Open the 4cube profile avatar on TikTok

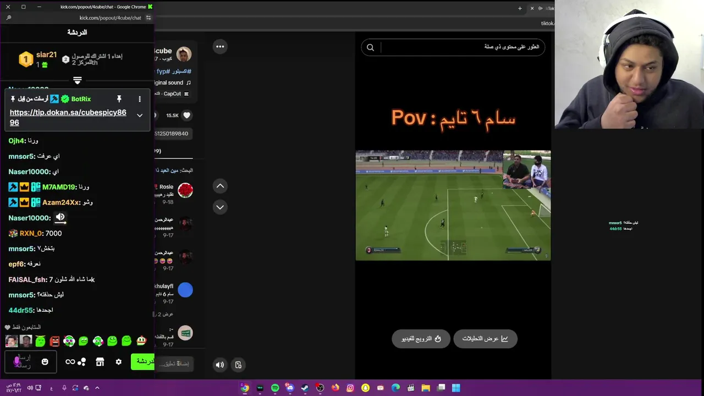pos(184,54)
